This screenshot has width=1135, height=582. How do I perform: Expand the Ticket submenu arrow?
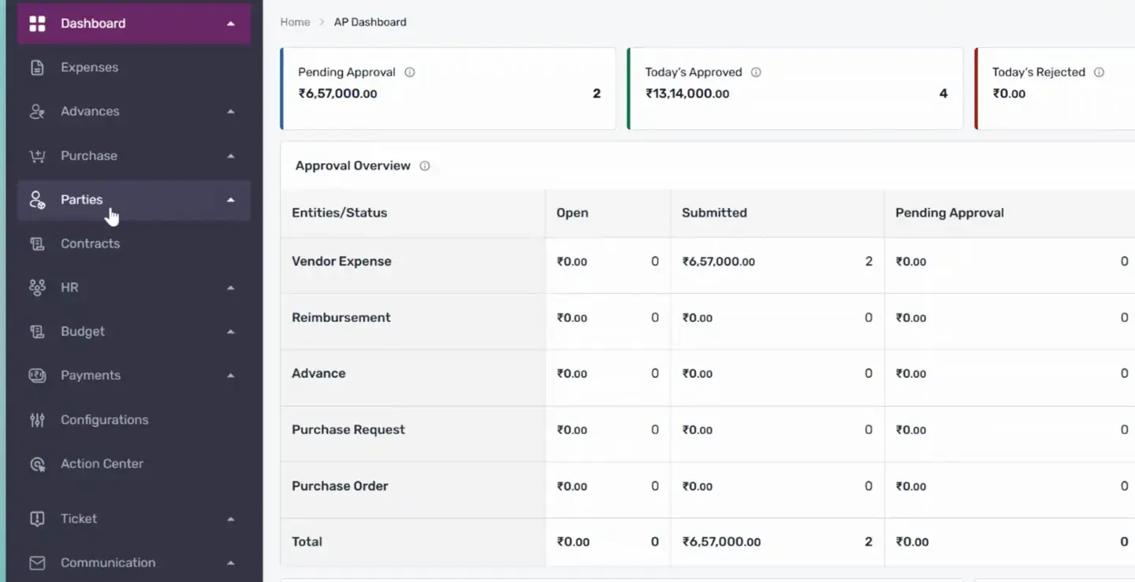(x=231, y=519)
